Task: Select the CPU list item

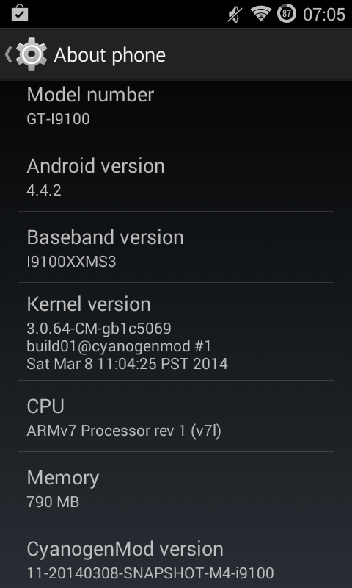Action: click(x=176, y=416)
